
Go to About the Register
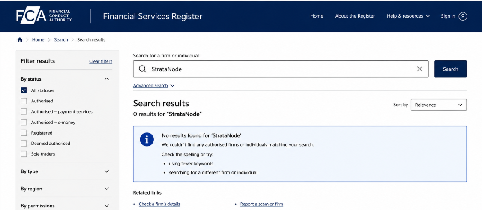pyautogui.click(x=355, y=16)
